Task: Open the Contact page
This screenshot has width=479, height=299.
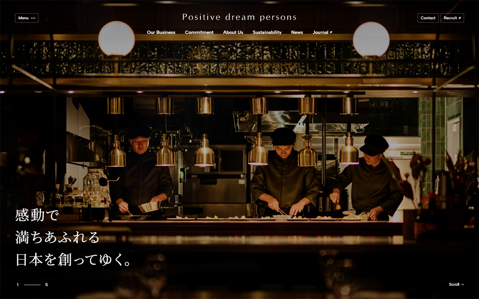Action: click(x=428, y=18)
